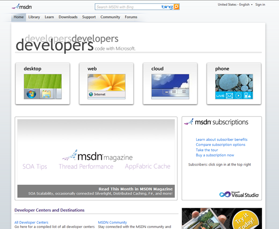This screenshot has height=229, width=279.
Task: Click the msdn subscriptions logo
Action: (x=216, y=122)
